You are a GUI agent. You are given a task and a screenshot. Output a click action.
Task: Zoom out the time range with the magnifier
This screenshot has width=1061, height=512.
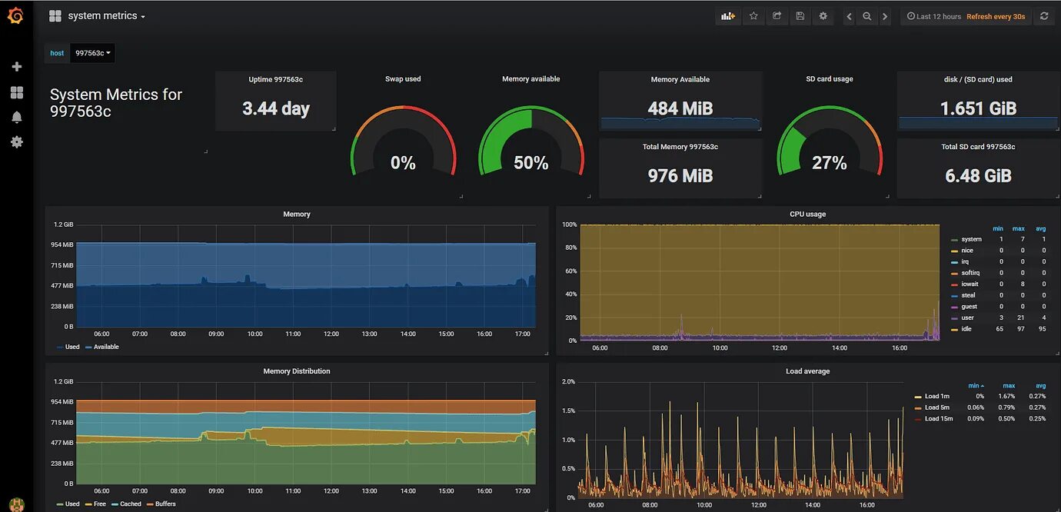pyautogui.click(x=866, y=15)
